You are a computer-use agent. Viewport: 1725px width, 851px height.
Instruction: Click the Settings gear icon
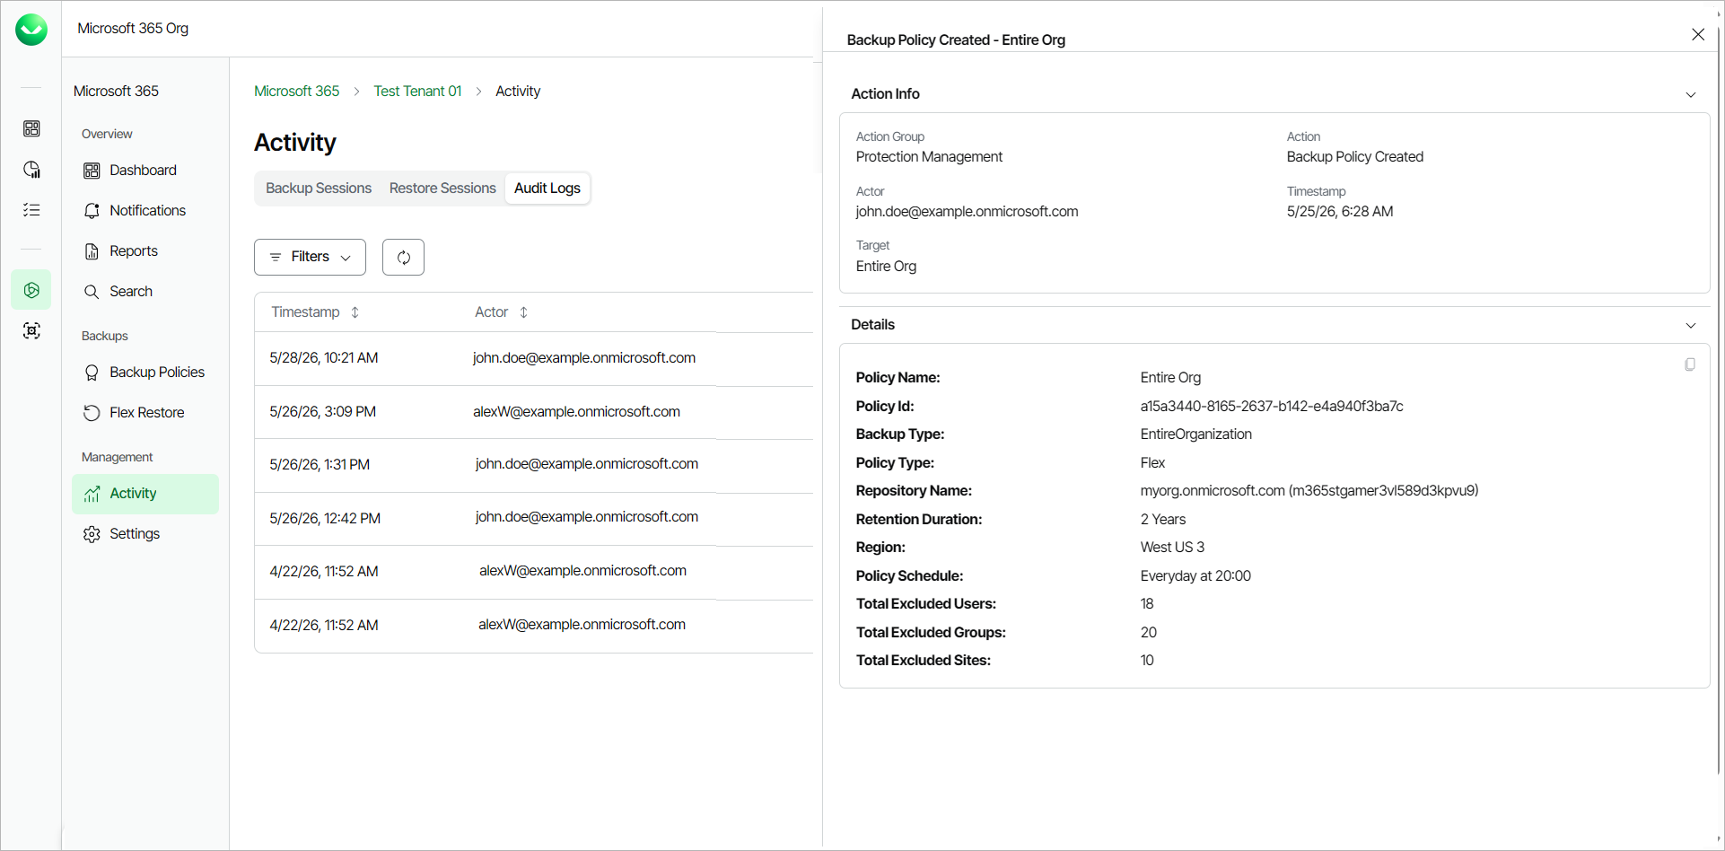click(x=92, y=534)
